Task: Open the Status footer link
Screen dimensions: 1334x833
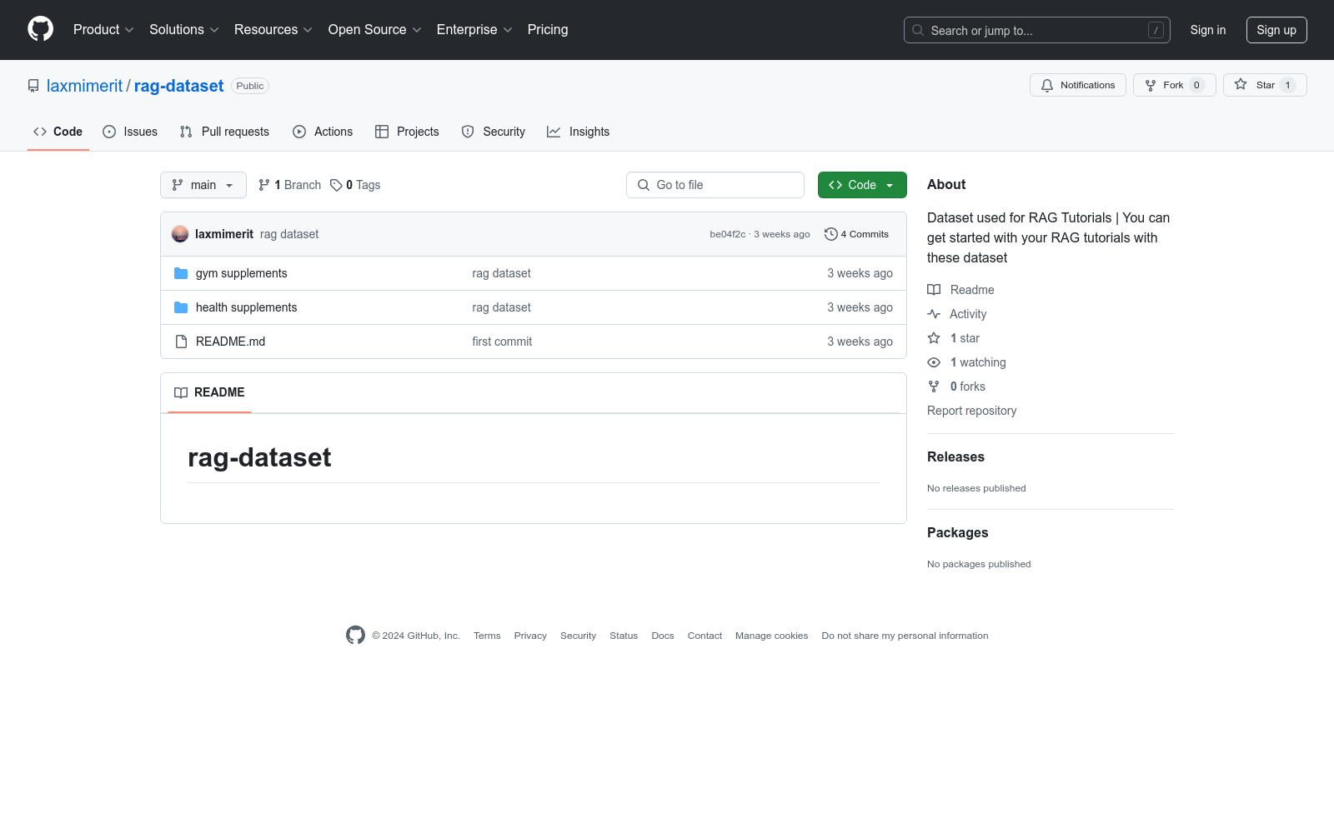Action: pyautogui.click(x=624, y=636)
